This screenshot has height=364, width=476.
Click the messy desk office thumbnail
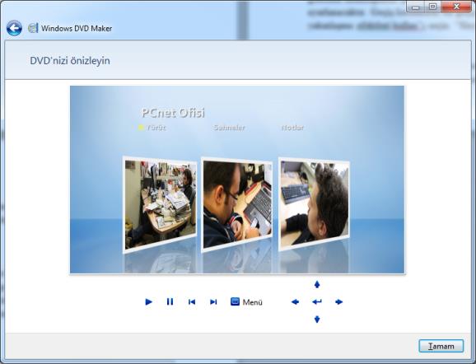click(x=161, y=205)
